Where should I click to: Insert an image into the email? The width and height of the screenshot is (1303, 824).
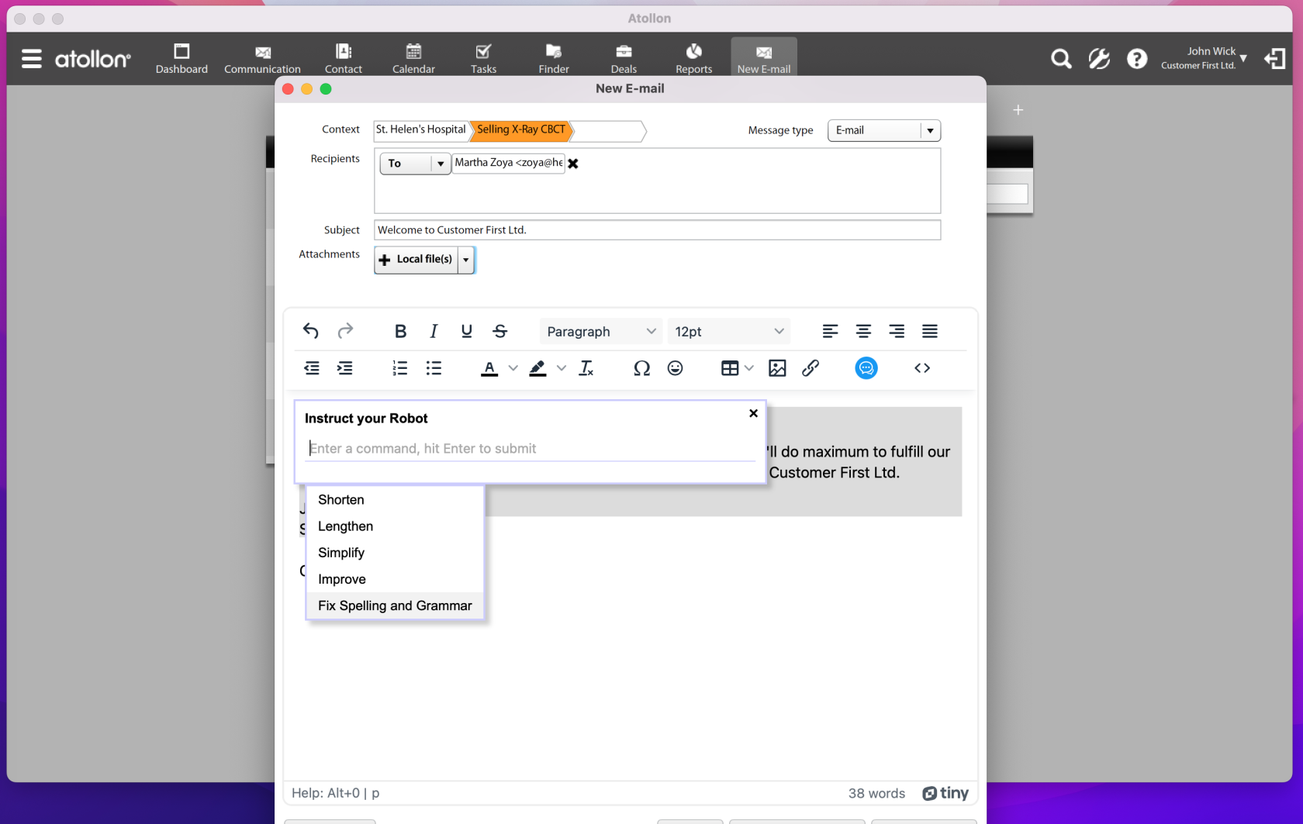click(777, 368)
